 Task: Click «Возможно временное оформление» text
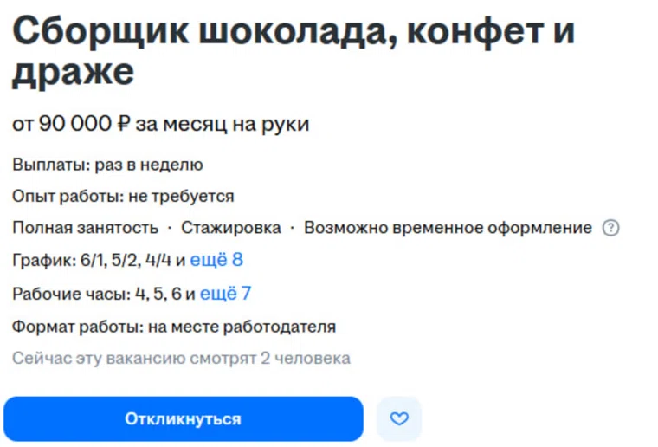tap(448, 228)
